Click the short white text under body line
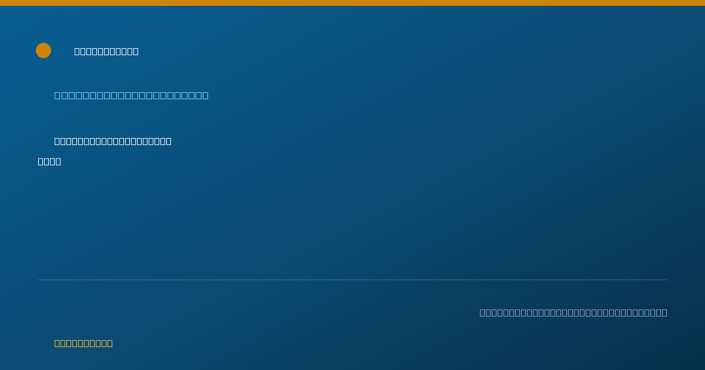 [49, 162]
